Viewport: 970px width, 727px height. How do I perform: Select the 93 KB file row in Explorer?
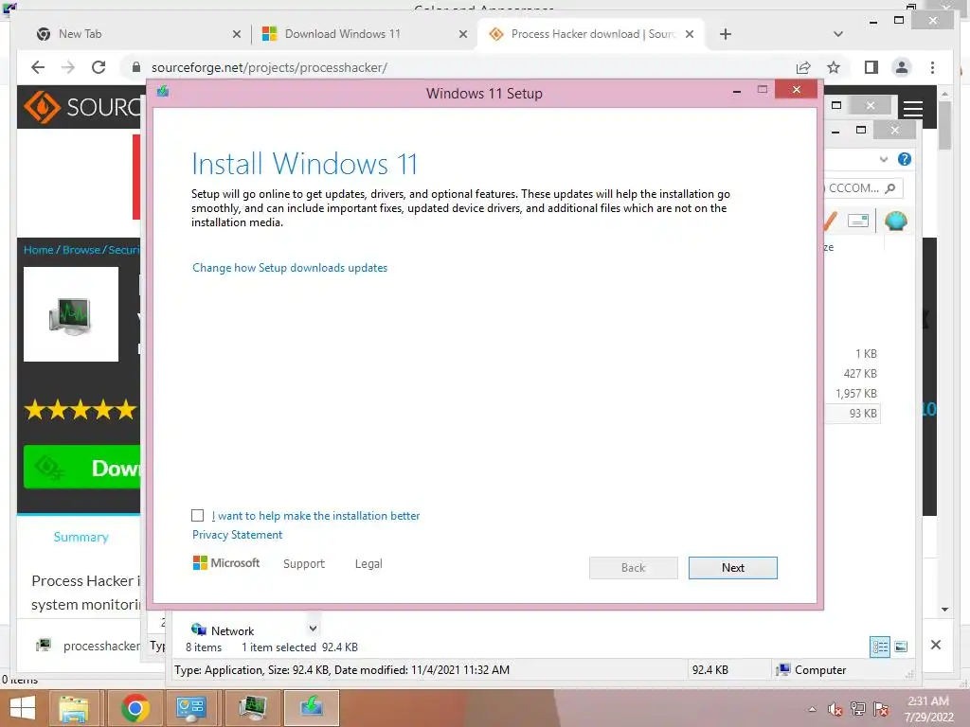(x=853, y=413)
